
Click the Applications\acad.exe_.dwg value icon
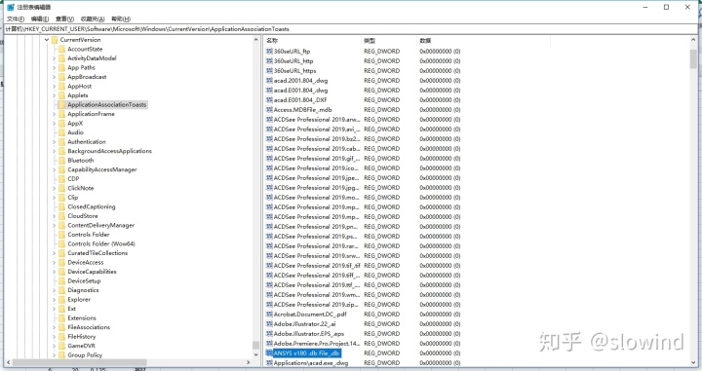269,363
